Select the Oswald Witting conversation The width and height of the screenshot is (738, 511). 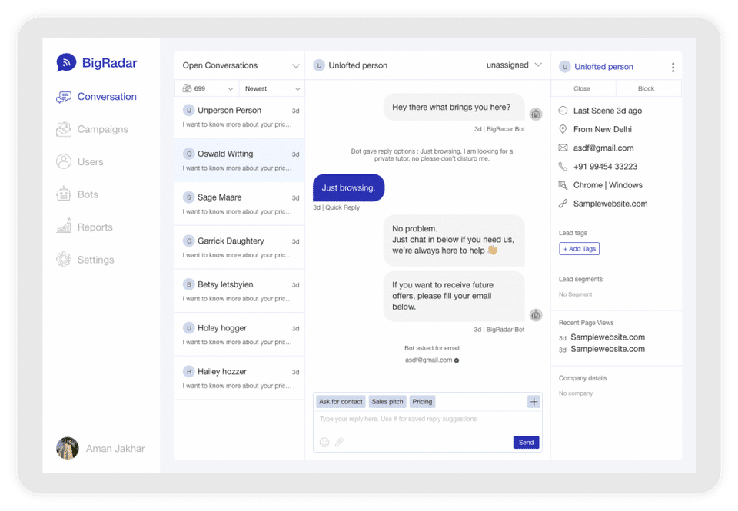239,160
